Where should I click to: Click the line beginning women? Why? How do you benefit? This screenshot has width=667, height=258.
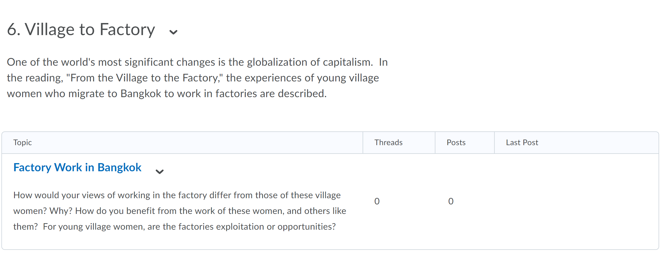point(180,211)
